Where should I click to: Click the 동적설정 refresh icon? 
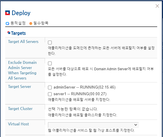pyautogui.click(x=7, y=24)
